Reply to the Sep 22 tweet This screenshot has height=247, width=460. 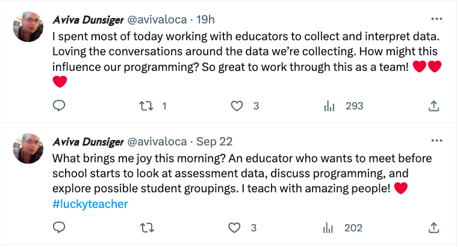point(59,228)
